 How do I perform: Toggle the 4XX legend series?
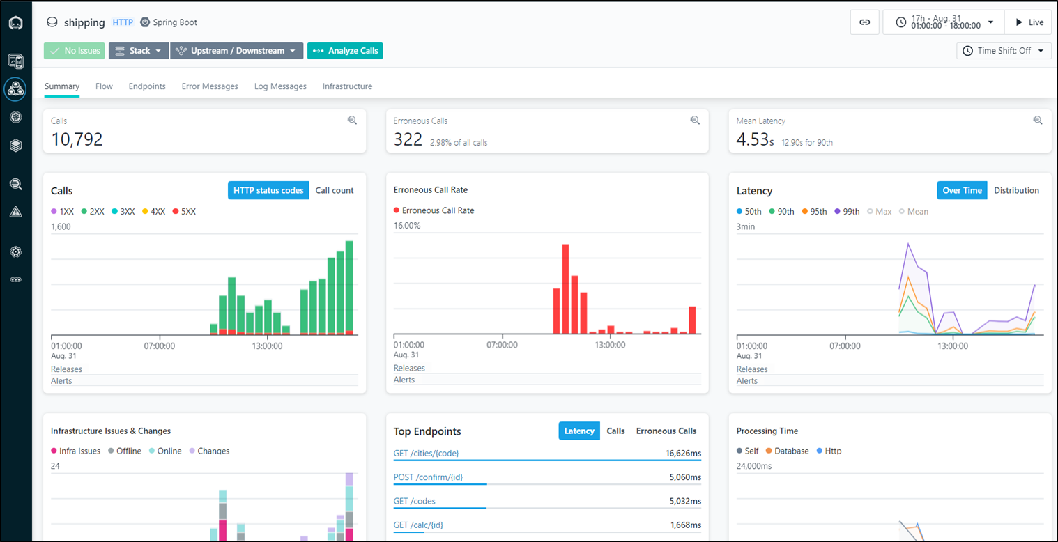[x=153, y=211]
